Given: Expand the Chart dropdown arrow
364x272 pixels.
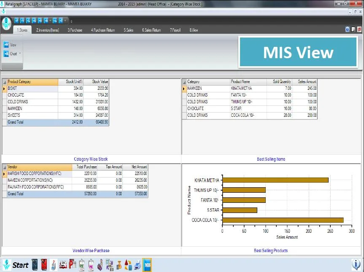Looking at the screenshot, I should tap(20, 54).
